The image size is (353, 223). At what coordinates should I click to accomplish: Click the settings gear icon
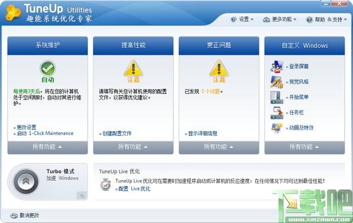point(234,19)
